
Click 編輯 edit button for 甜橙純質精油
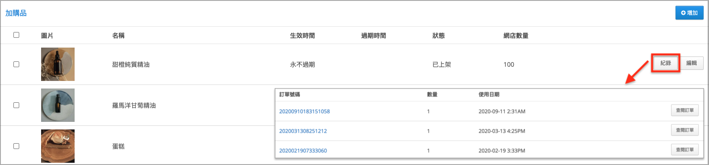coord(692,63)
